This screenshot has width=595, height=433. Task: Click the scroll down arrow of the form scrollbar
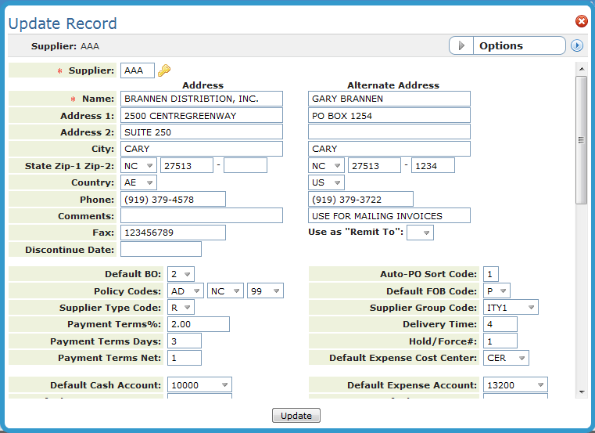point(581,392)
